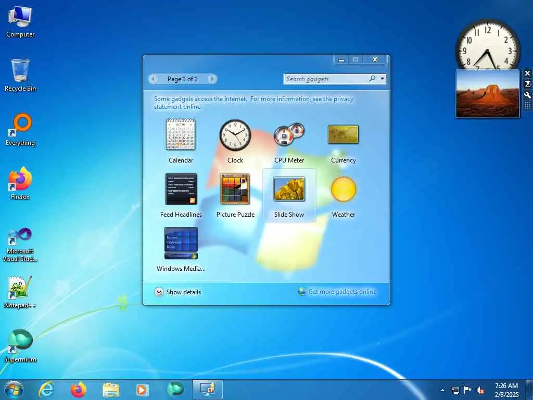
Task: Click the muted volume tray icon
Action: pos(480,391)
